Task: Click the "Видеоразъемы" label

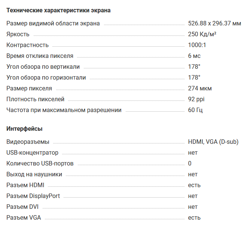Action: (28, 142)
